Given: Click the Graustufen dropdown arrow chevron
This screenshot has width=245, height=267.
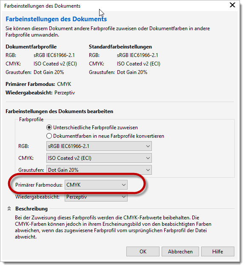Looking at the screenshot, I should (148, 170).
